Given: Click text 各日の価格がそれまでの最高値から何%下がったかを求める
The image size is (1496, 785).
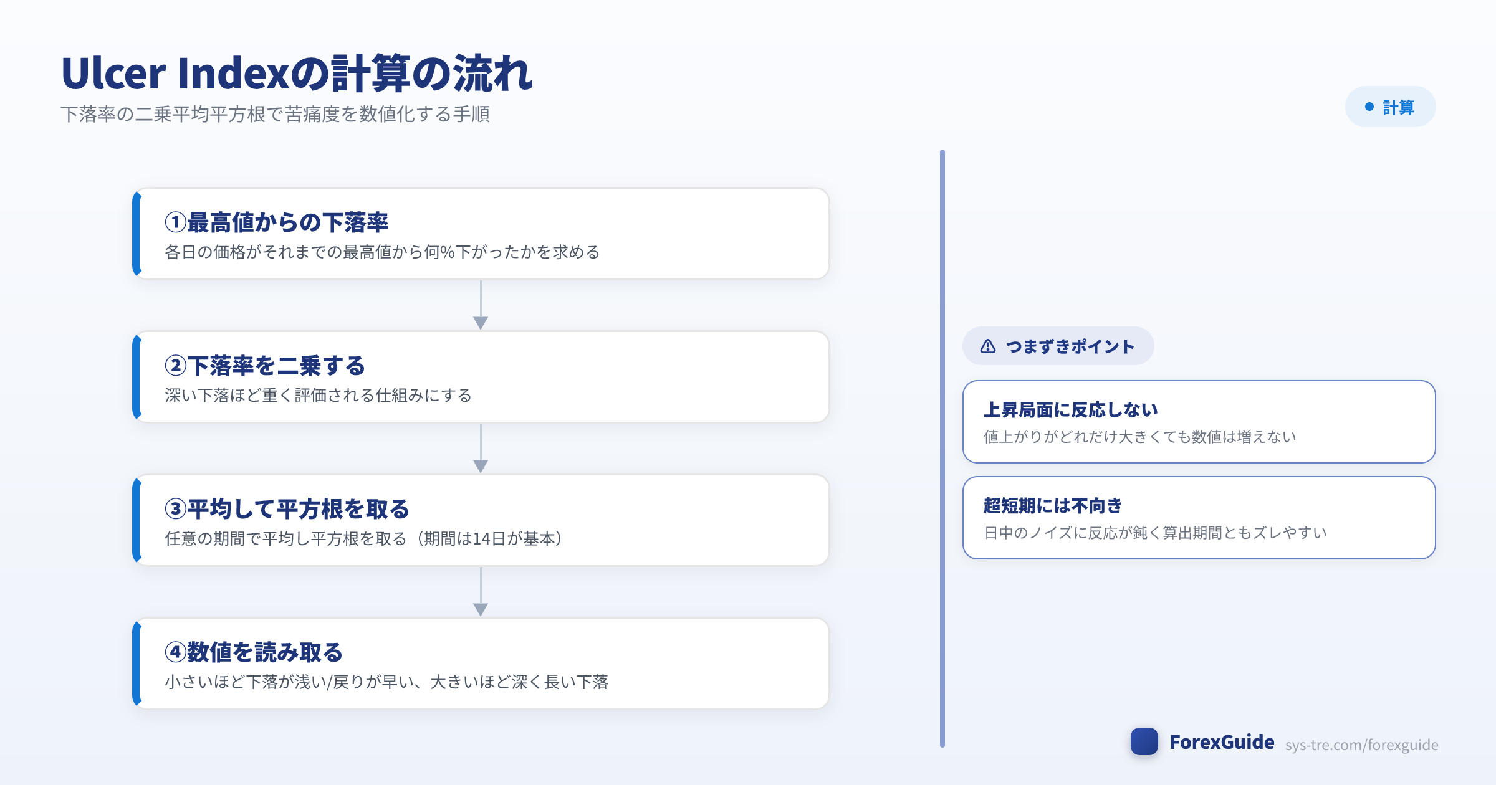Looking at the screenshot, I should (x=382, y=252).
